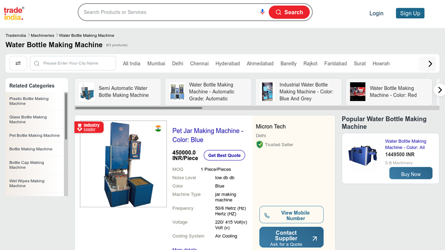Go to Machineries breadcrumb
The image size is (445, 250).
tap(42, 36)
